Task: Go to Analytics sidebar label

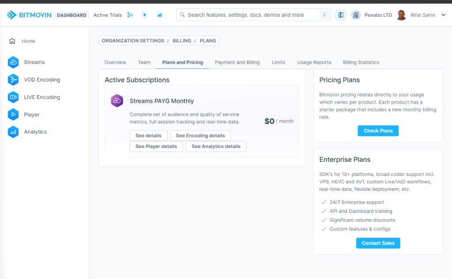Action: [x=35, y=132]
